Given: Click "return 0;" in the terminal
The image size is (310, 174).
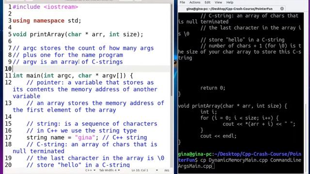Looking at the screenshot, I should pyautogui.click(x=213, y=88).
